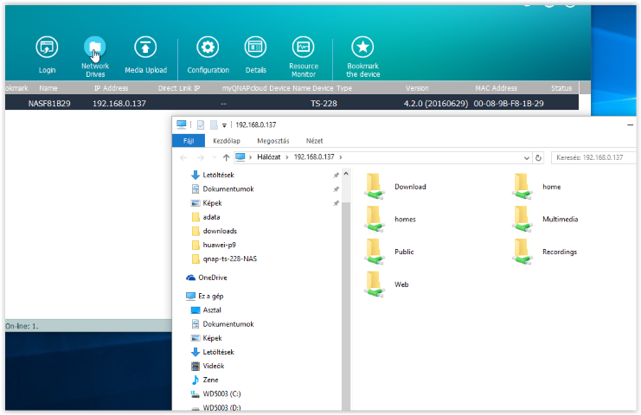Open the Configuration gear icon

coord(208,48)
